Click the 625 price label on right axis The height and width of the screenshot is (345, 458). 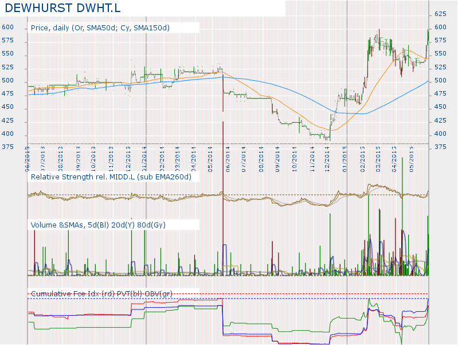440,14
